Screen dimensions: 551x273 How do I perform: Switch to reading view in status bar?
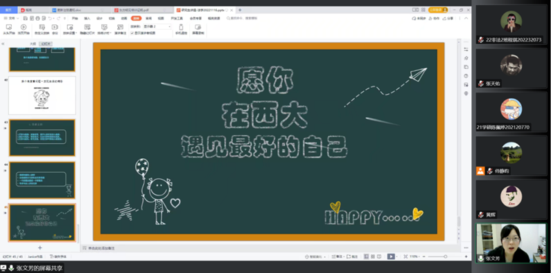tap(379, 256)
